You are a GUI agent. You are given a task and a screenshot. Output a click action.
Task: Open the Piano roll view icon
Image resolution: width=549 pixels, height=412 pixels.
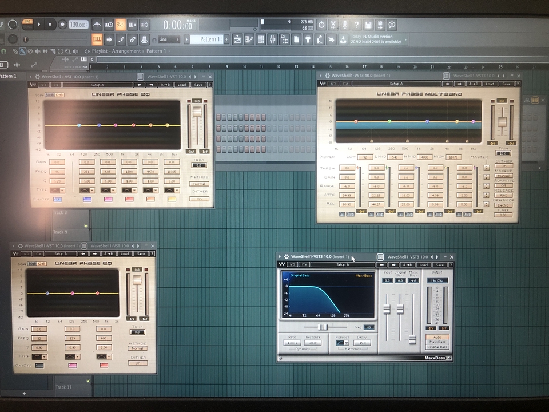coord(249,39)
